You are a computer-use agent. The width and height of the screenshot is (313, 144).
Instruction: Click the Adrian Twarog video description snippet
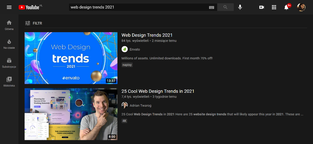click(x=213, y=114)
